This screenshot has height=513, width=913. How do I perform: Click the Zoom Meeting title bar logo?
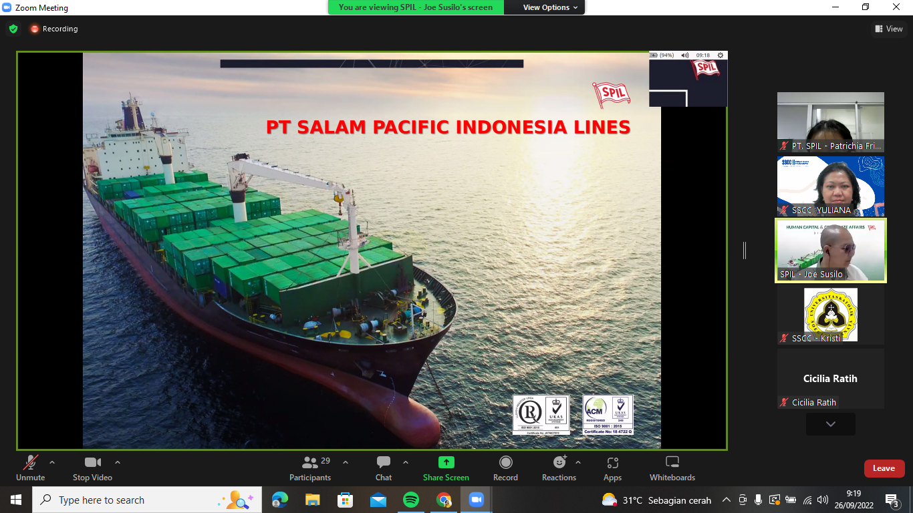pyautogui.click(x=7, y=8)
